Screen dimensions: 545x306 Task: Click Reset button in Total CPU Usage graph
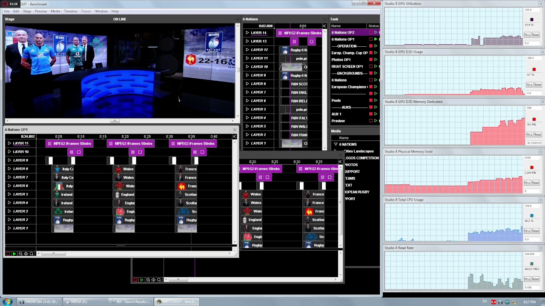coord(536,231)
